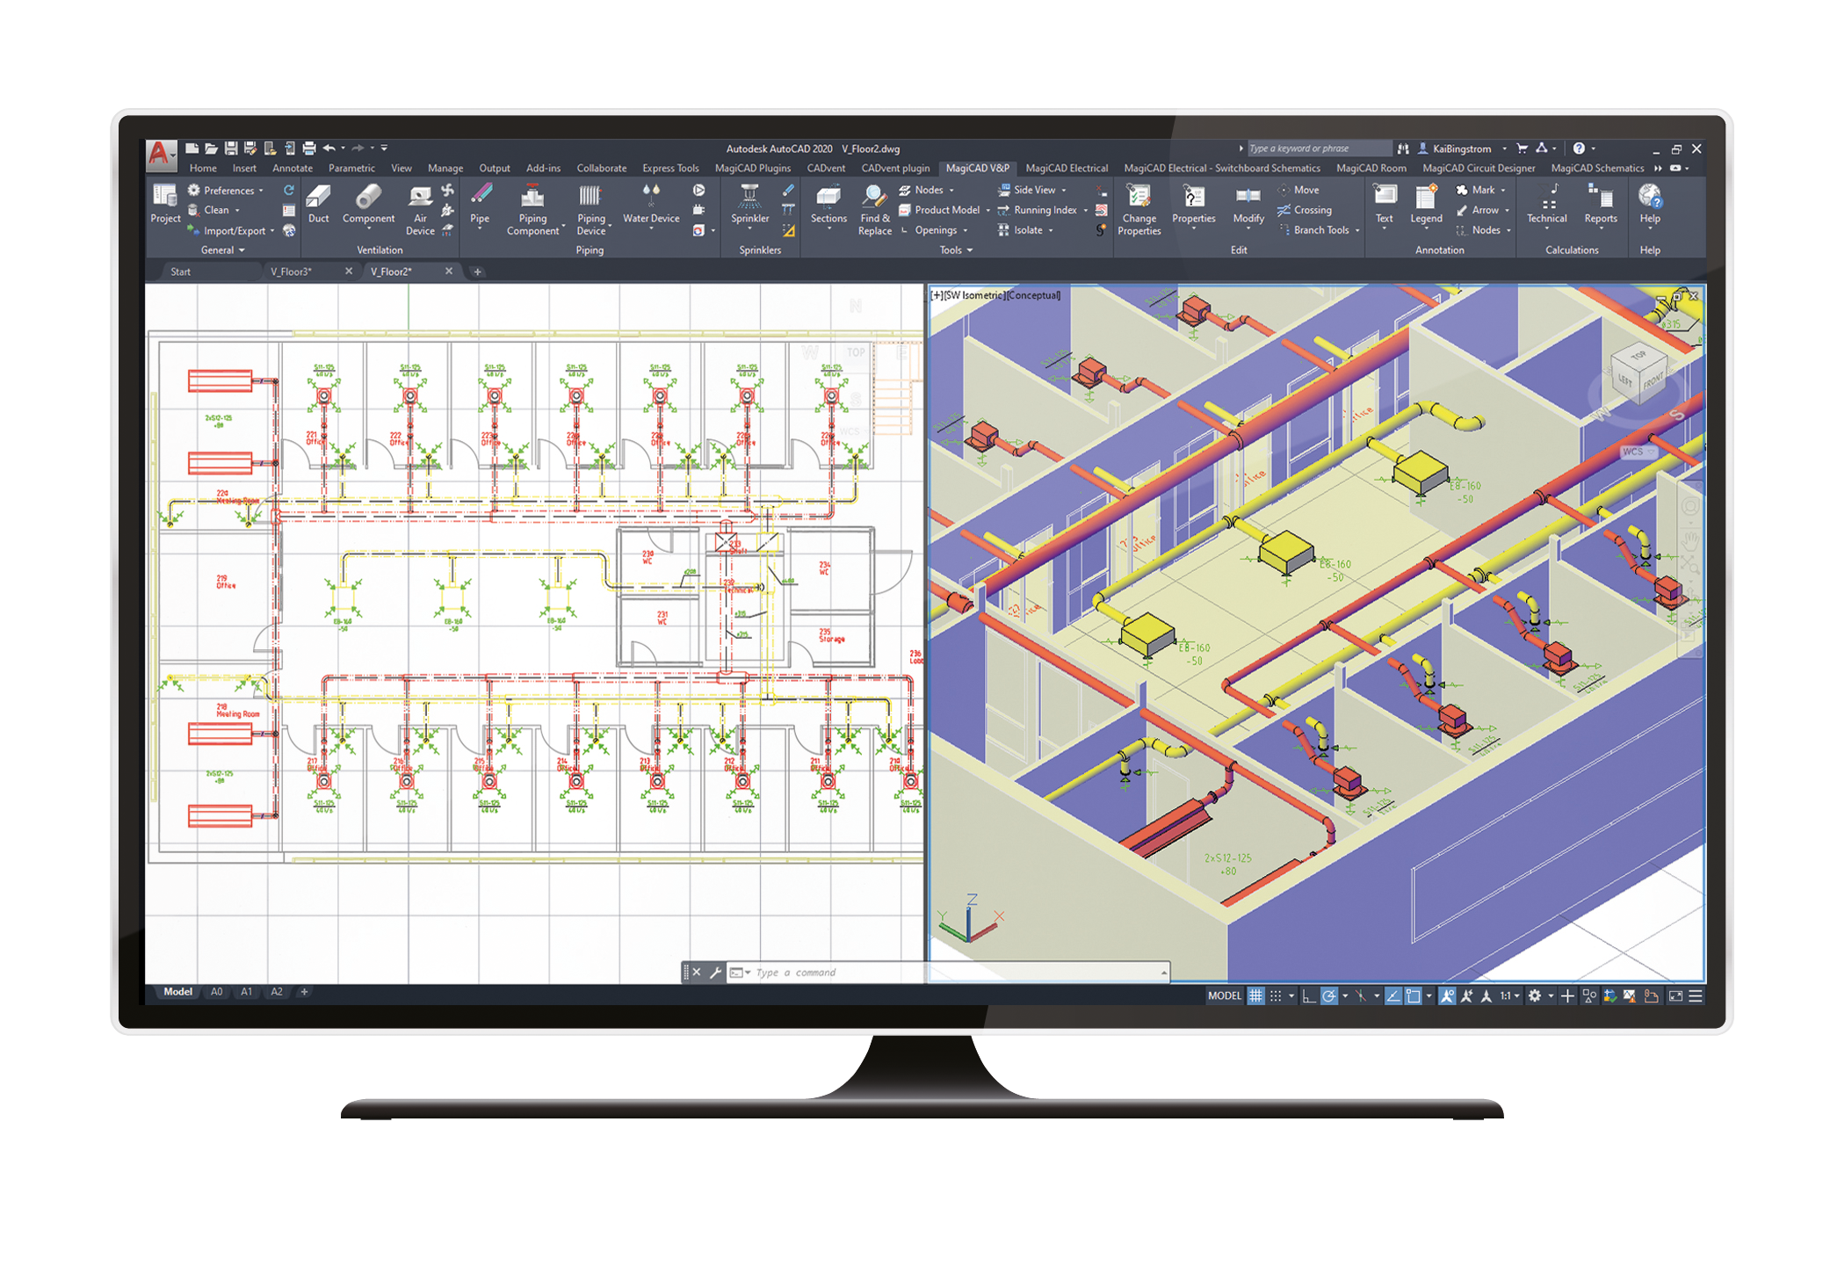Switch to the V_Floor3 drawing tab

click(291, 271)
